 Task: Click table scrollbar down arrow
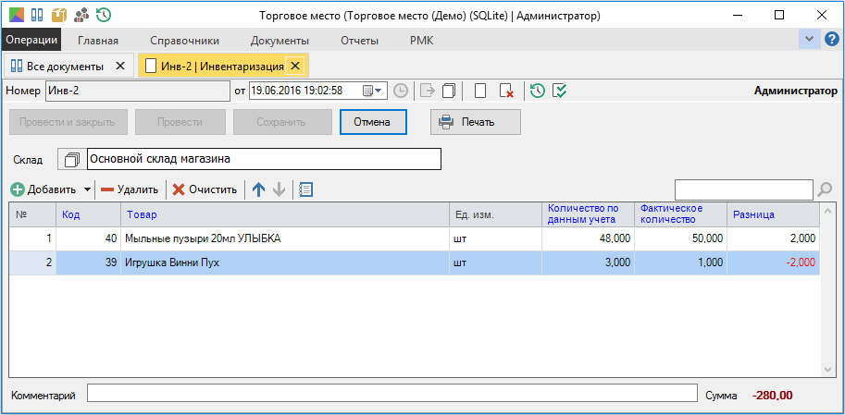(x=828, y=370)
